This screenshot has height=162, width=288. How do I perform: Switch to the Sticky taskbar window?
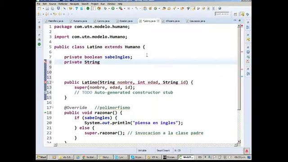coord(105,157)
